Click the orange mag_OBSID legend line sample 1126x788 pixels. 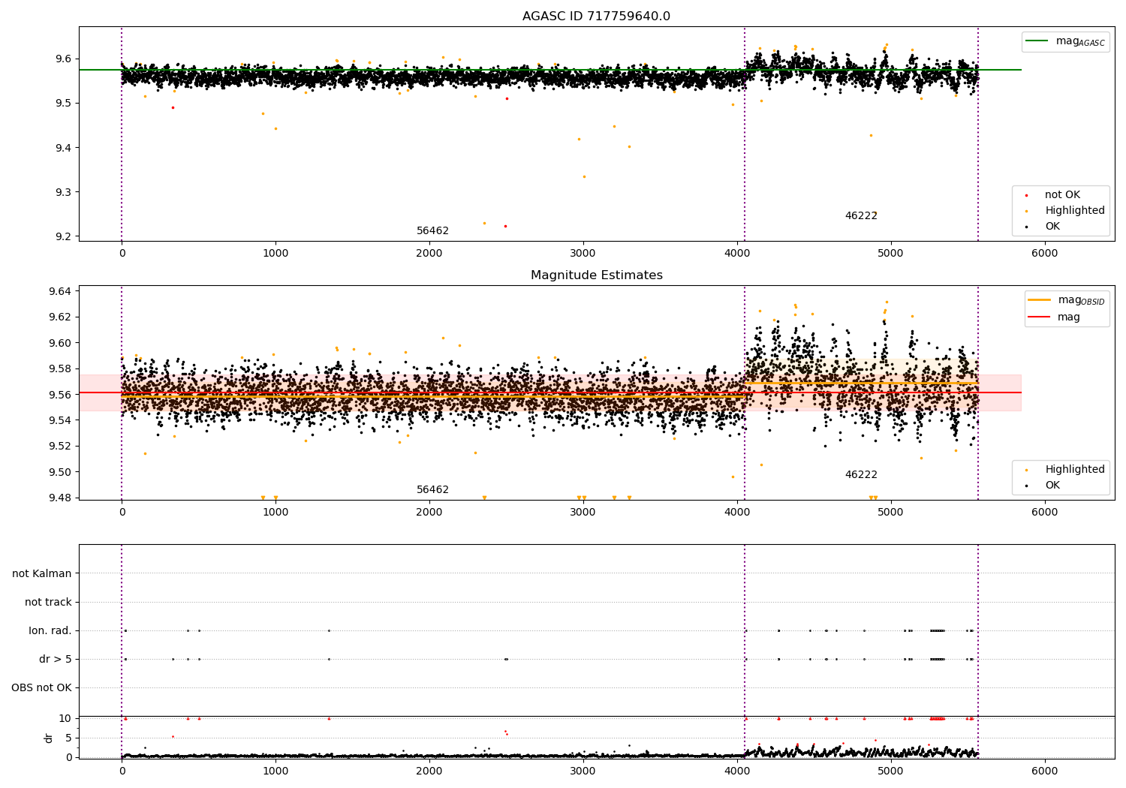[x=1039, y=299]
